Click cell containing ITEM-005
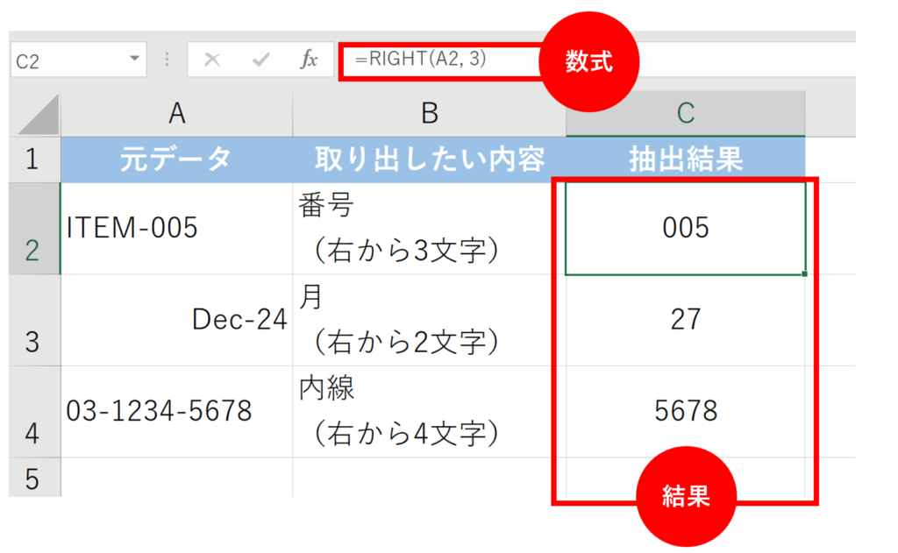 (177, 229)
